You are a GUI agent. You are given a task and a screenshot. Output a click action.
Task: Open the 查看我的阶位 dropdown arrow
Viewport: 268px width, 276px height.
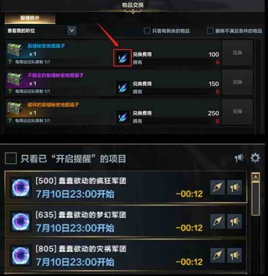click(71, 31)
